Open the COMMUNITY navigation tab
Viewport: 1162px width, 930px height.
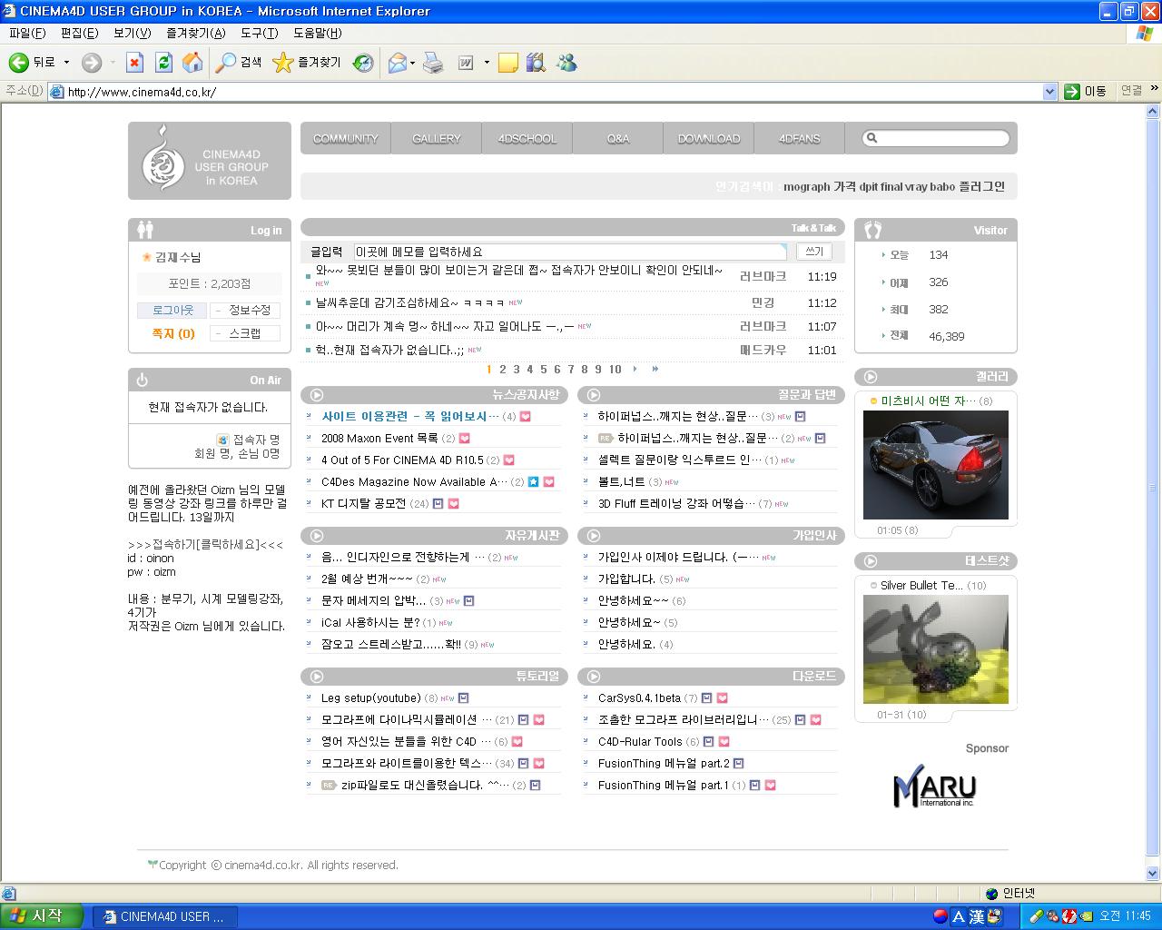coord(345,138)
